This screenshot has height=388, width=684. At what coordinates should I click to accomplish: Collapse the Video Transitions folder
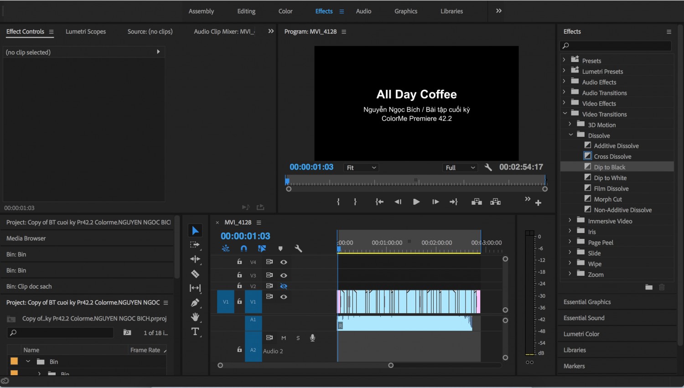coord(565,113)
